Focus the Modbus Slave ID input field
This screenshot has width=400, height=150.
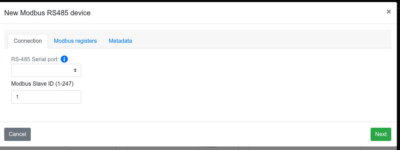tap(46, 97)
